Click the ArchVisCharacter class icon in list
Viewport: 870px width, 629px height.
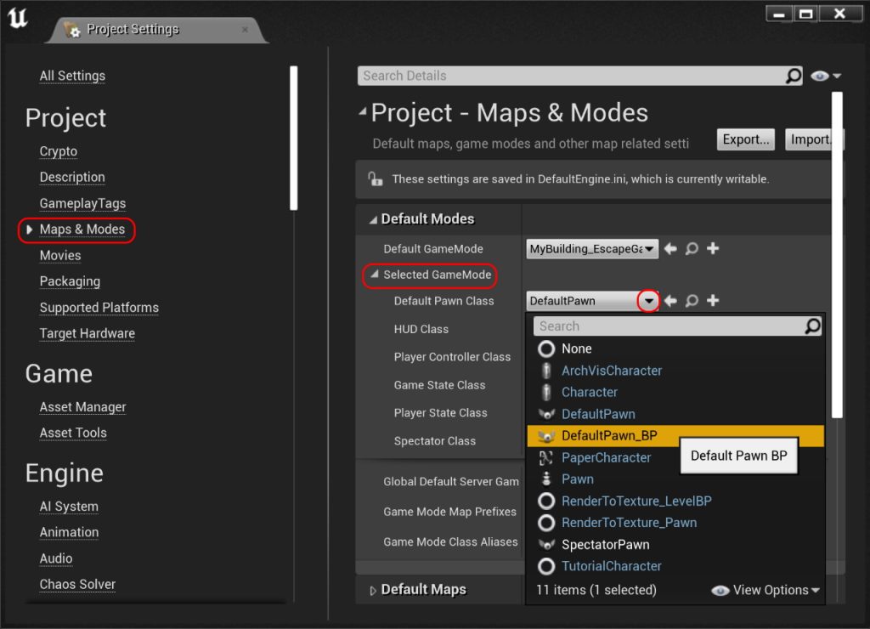pos(547,371)
